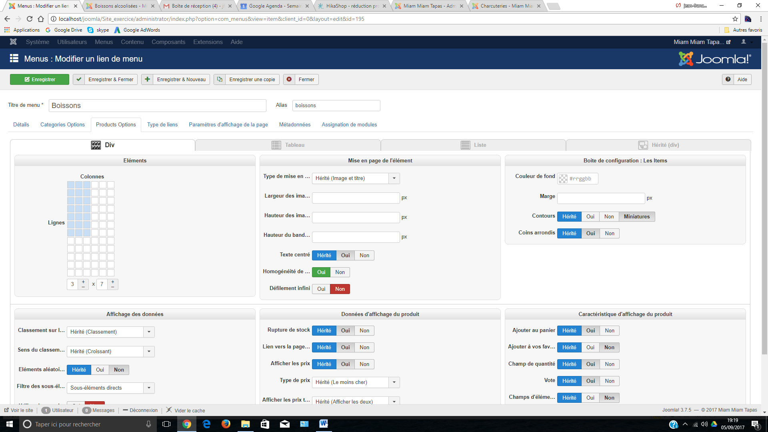The width and height of the screenshot is (768, 432).
Task: Click the Aide help question icon
Action: [728, 80]
